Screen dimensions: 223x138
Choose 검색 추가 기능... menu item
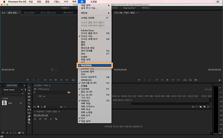click(x=94, y=8)
